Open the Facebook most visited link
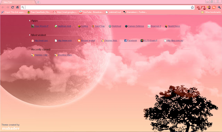Screen dimensions: 222x132 click(132, 41)
